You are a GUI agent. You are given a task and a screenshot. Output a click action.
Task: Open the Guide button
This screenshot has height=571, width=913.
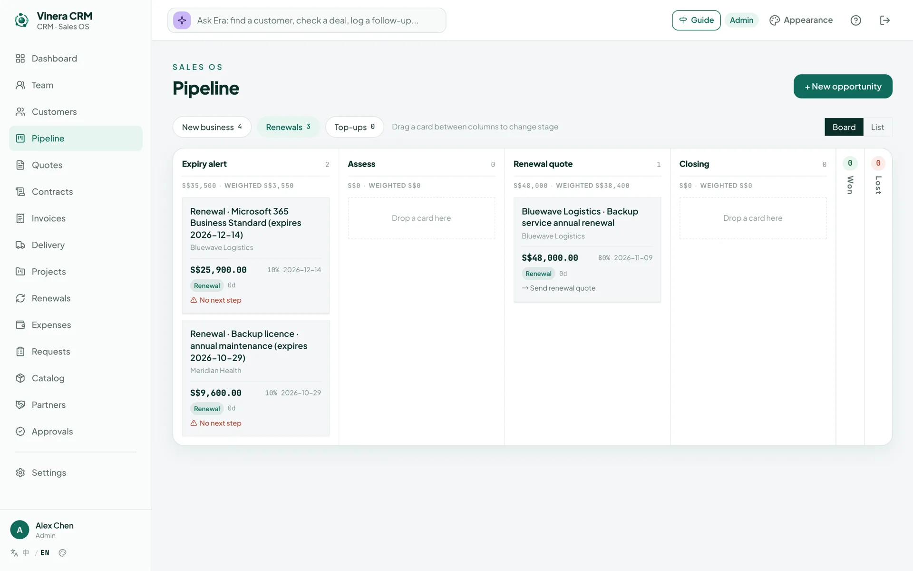pyautogui.click(x=696, y=20)
